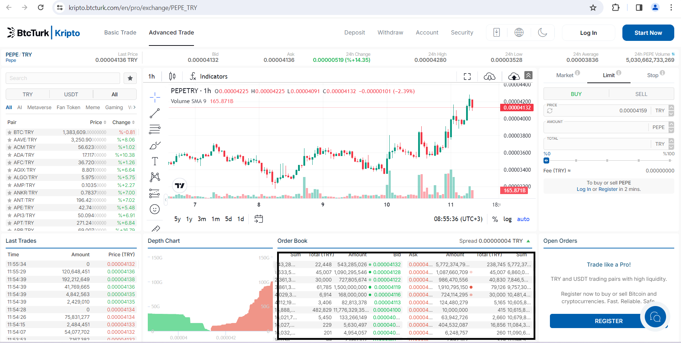The width and height of the screenshot is (681, 343).
Task: Show info for Market order type
Action: click(x=577, y=73)
